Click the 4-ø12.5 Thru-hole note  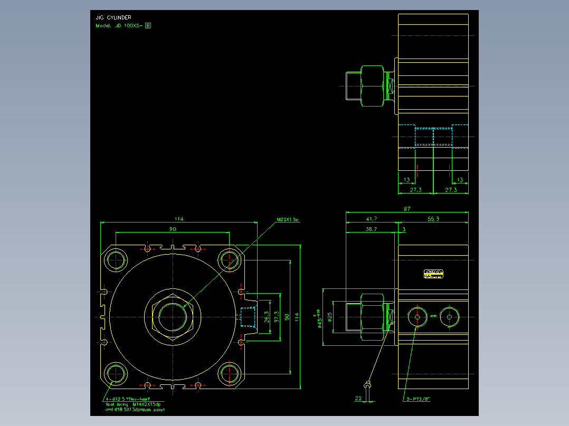click(x=128, y=399)
